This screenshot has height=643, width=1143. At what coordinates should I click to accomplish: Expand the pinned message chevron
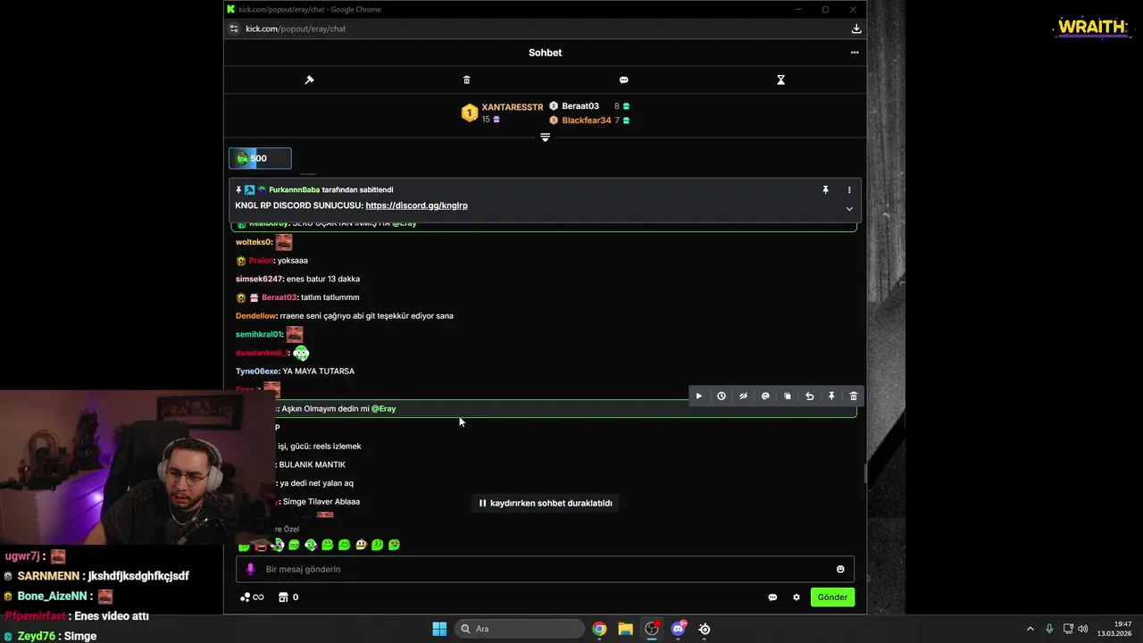849,209
